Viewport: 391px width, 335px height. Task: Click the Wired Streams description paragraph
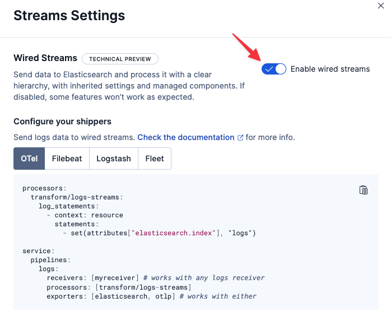[129, 86]
